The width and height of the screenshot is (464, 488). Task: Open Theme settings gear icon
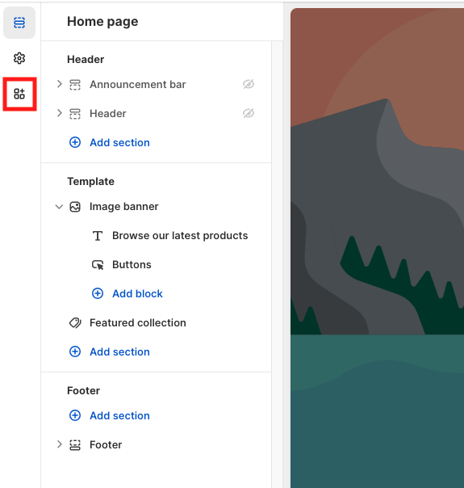(x=19, y=58)
